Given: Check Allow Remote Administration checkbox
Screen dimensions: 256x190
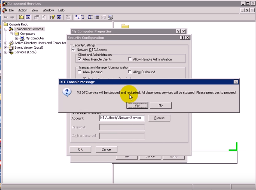Looking at the screenshot, I should tap(130, 59).
